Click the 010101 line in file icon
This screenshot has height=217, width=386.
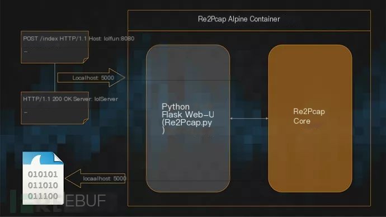click(x=43, y=174)
